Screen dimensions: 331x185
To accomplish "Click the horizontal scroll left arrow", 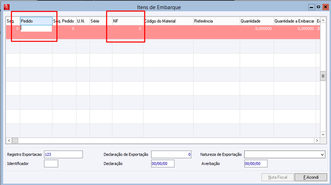I will click(x=9, y=140).
